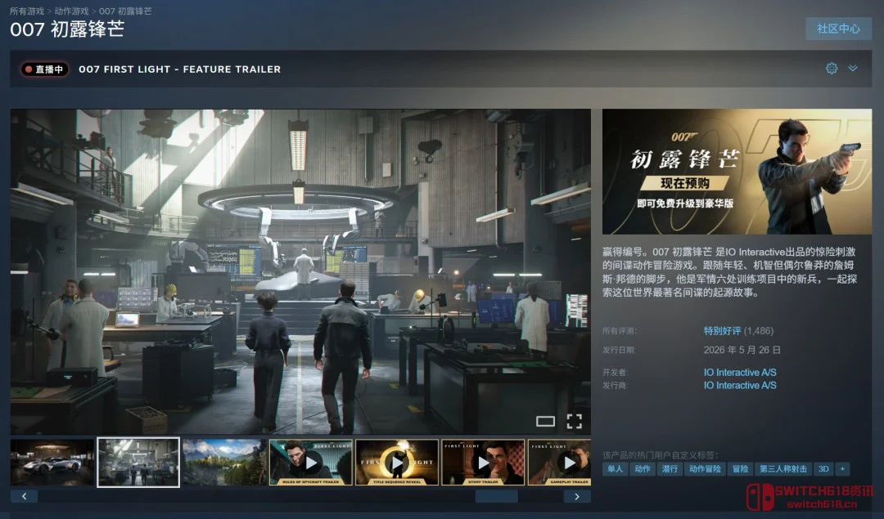Image resolution: width=884 pixels, height=519 pixels.
Task: Open 007 FIRST LIGHT - FEATURE TRAILER broadcast
Action: click(179, 69)
